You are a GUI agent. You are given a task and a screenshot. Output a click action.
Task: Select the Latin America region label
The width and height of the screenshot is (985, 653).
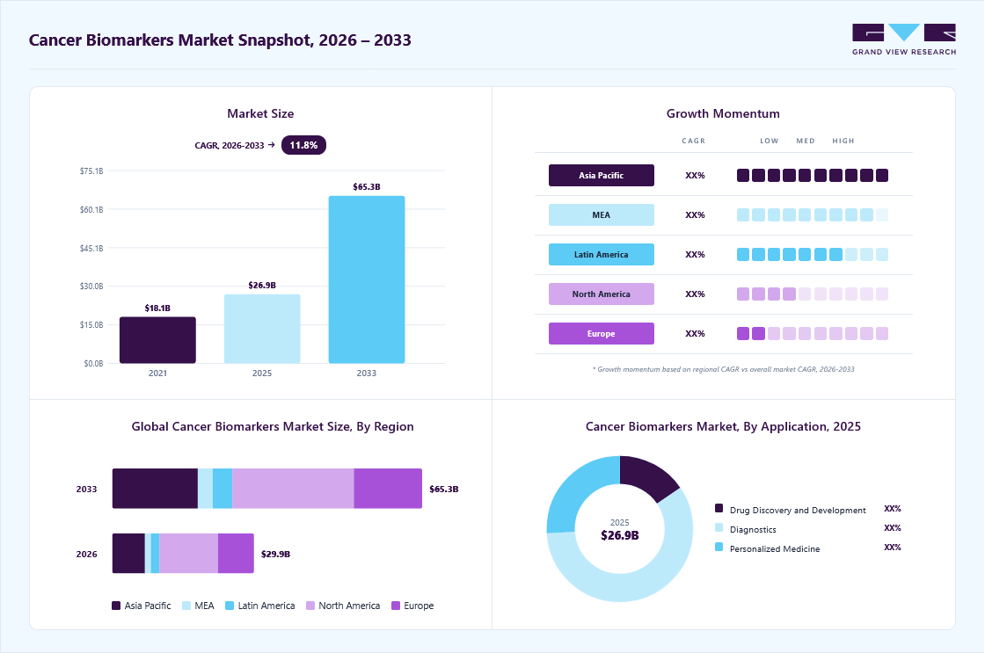tap(602, 254)
